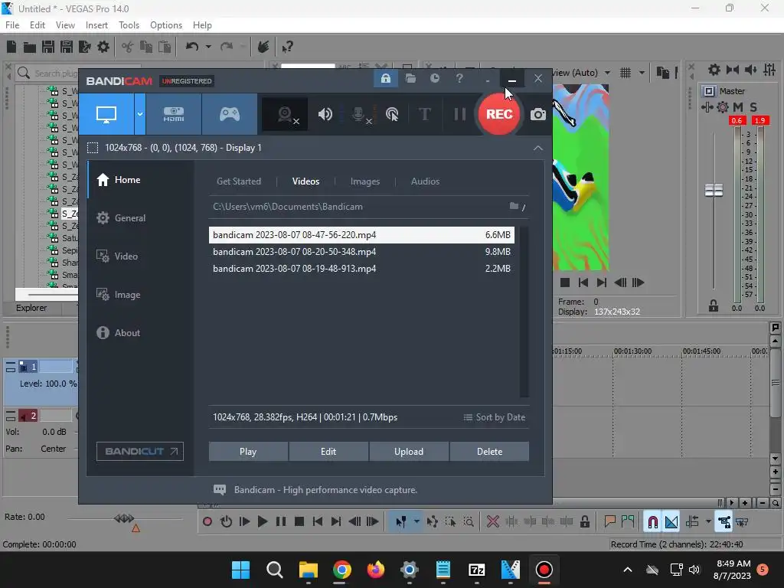The height and width of the screenshot is (588, 784).
Task: Start recording with the REC button
Action: [499, 115]
